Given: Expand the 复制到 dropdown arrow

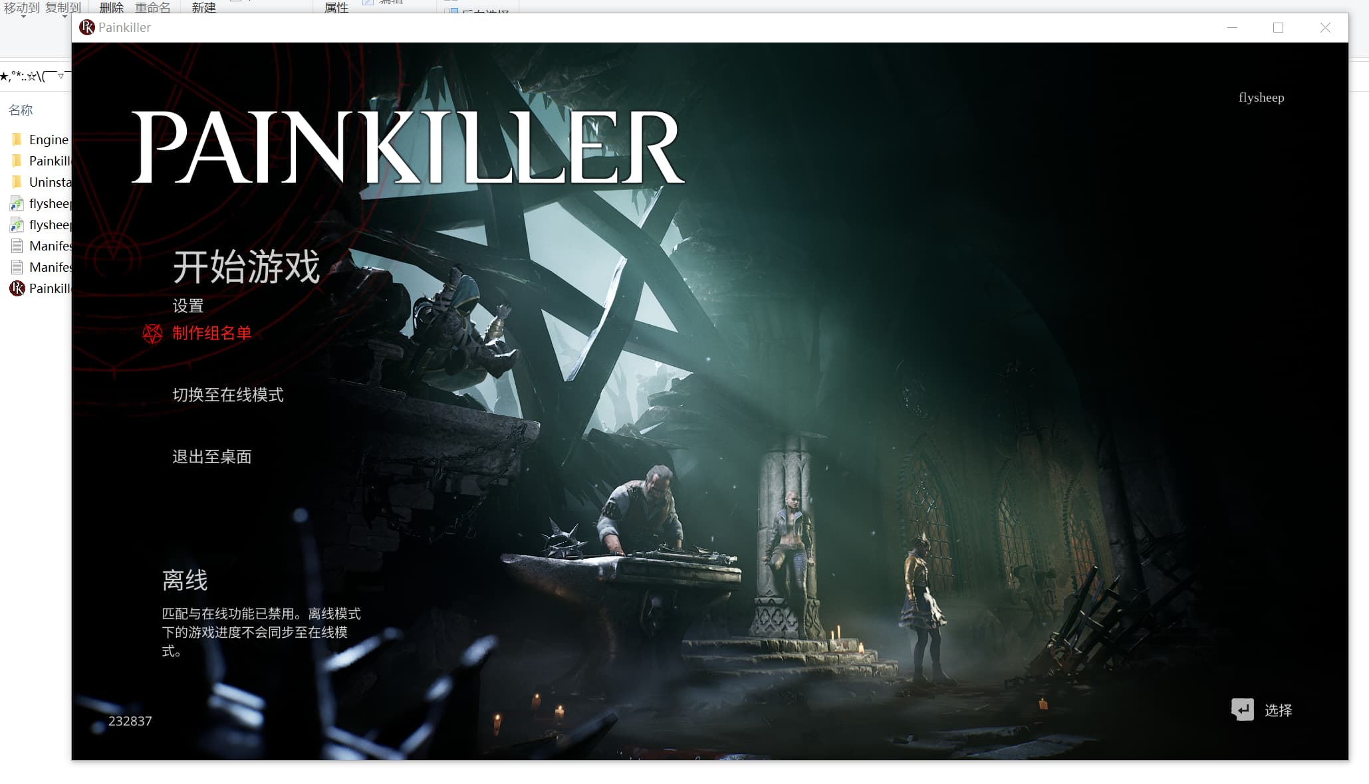Looking at the screenshot, I should click(x=64, y=16).
